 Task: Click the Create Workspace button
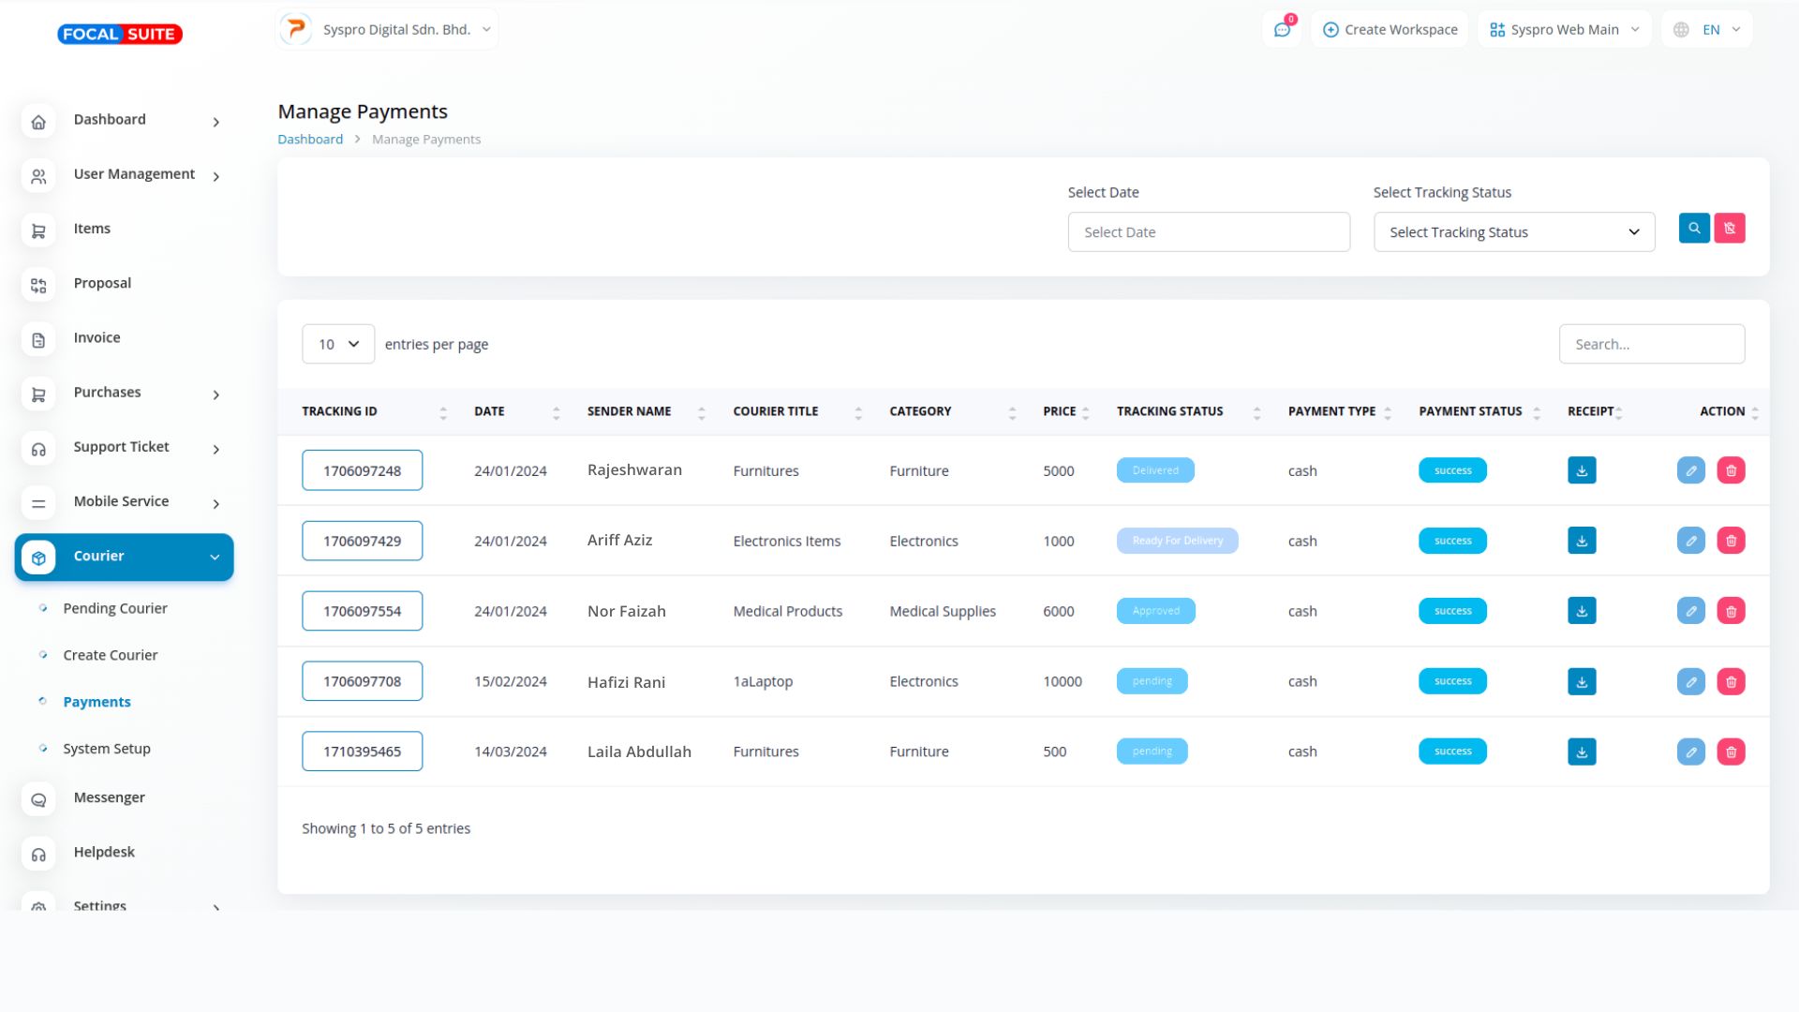click(x=1390, y=30)
